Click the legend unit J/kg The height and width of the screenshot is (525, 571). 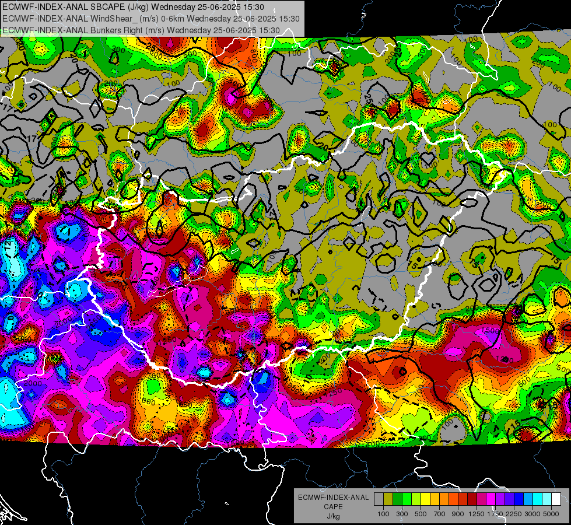point(333,516)
